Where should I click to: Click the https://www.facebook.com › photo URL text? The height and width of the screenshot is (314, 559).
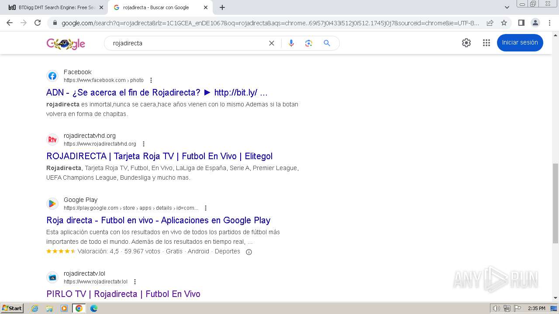[x=104, y=80]
